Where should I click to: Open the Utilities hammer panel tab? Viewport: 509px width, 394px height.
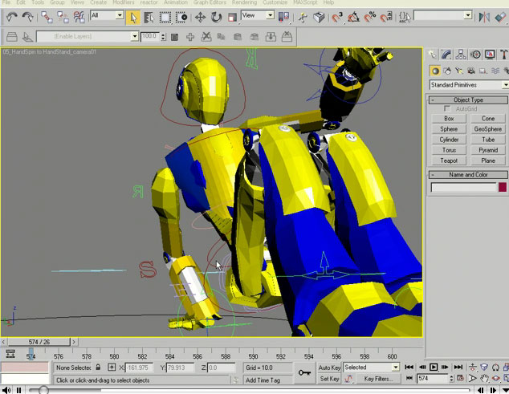(x=503, y=55)
